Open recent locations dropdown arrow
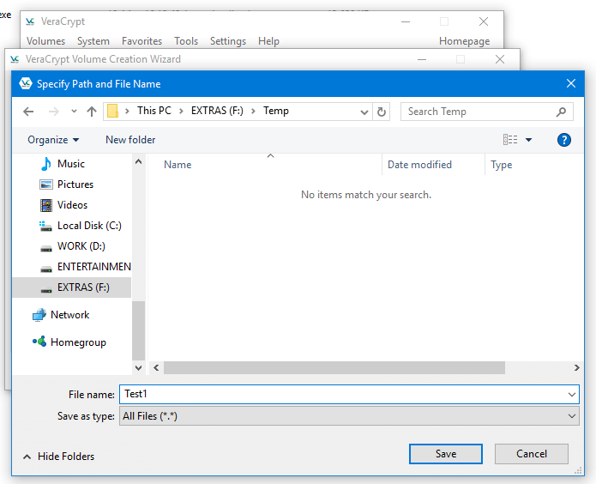This screenshot has height=484, width=596. click(x=74, y=112)
